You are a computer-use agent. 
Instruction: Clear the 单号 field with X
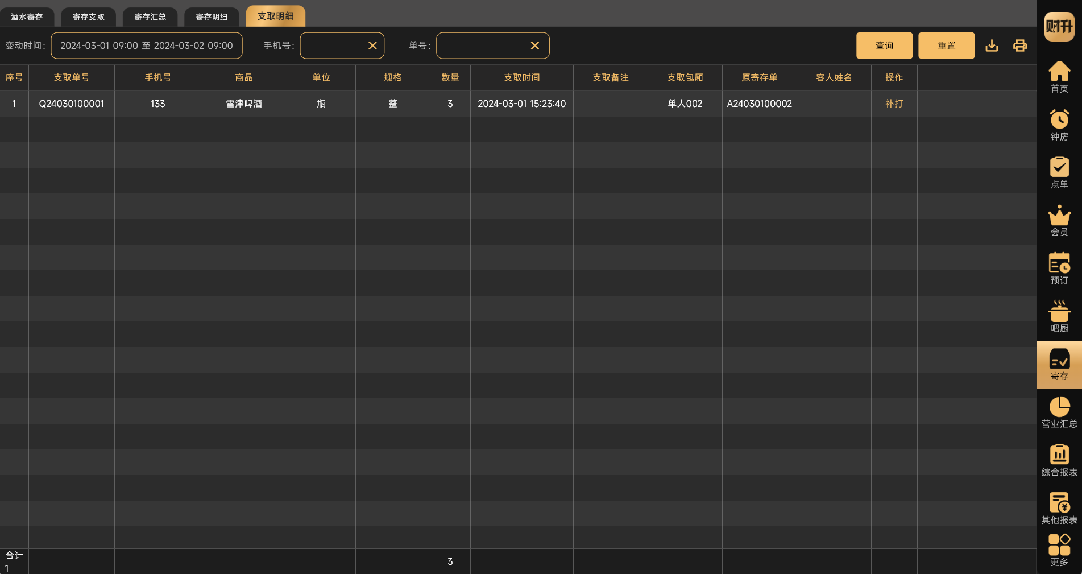[535, 46]
